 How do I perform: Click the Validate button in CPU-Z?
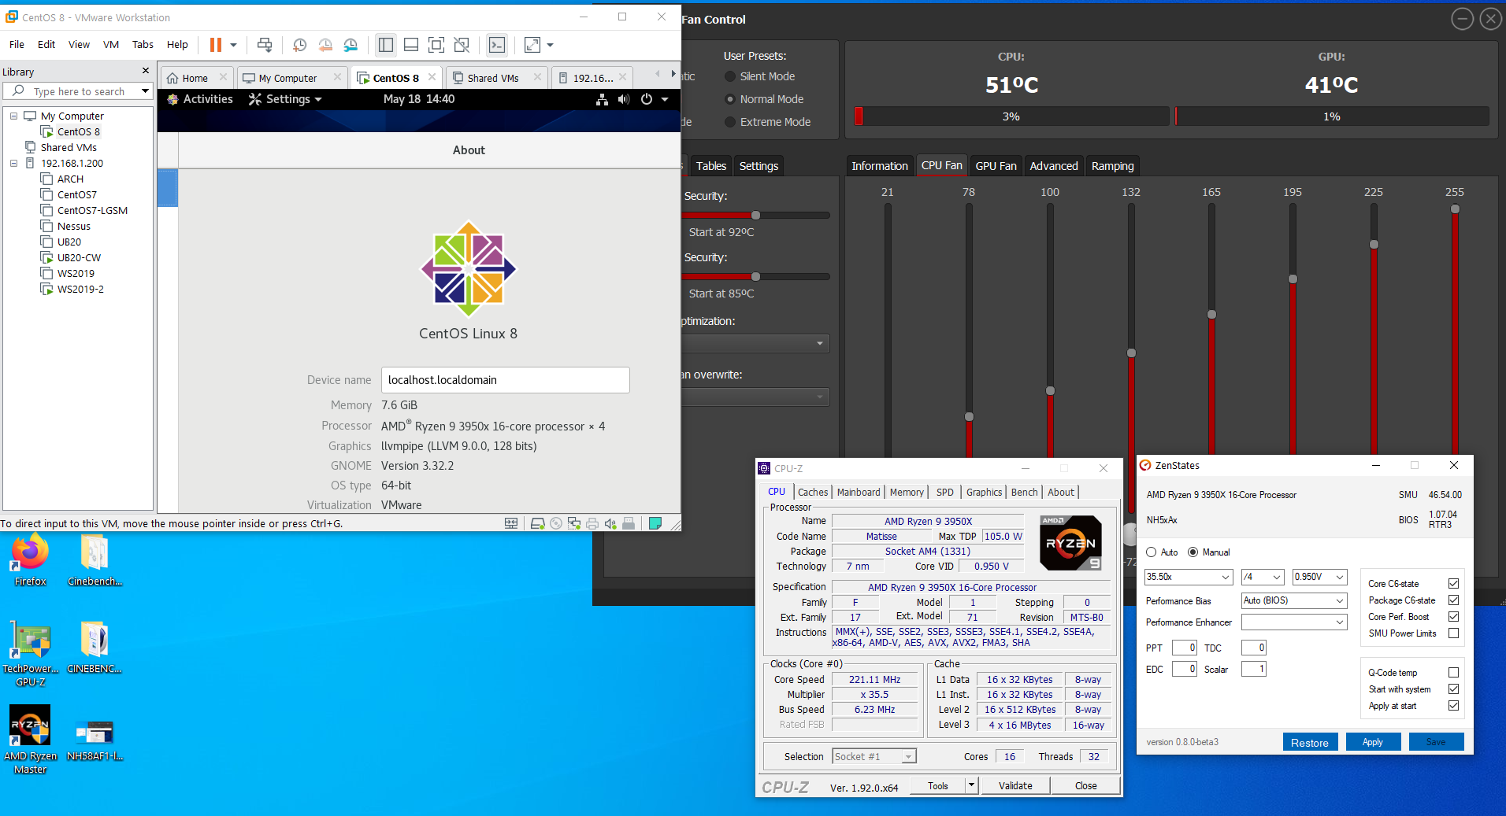coord(1015,785)
